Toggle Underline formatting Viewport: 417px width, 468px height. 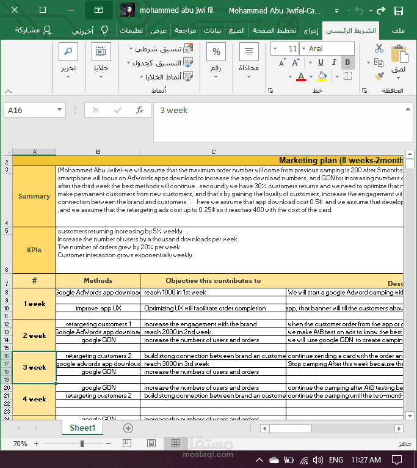(321, 62)
